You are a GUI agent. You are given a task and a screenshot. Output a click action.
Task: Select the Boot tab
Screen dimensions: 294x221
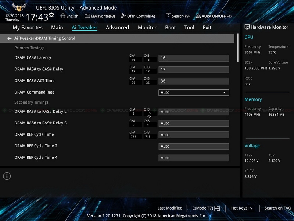point(171,28)
